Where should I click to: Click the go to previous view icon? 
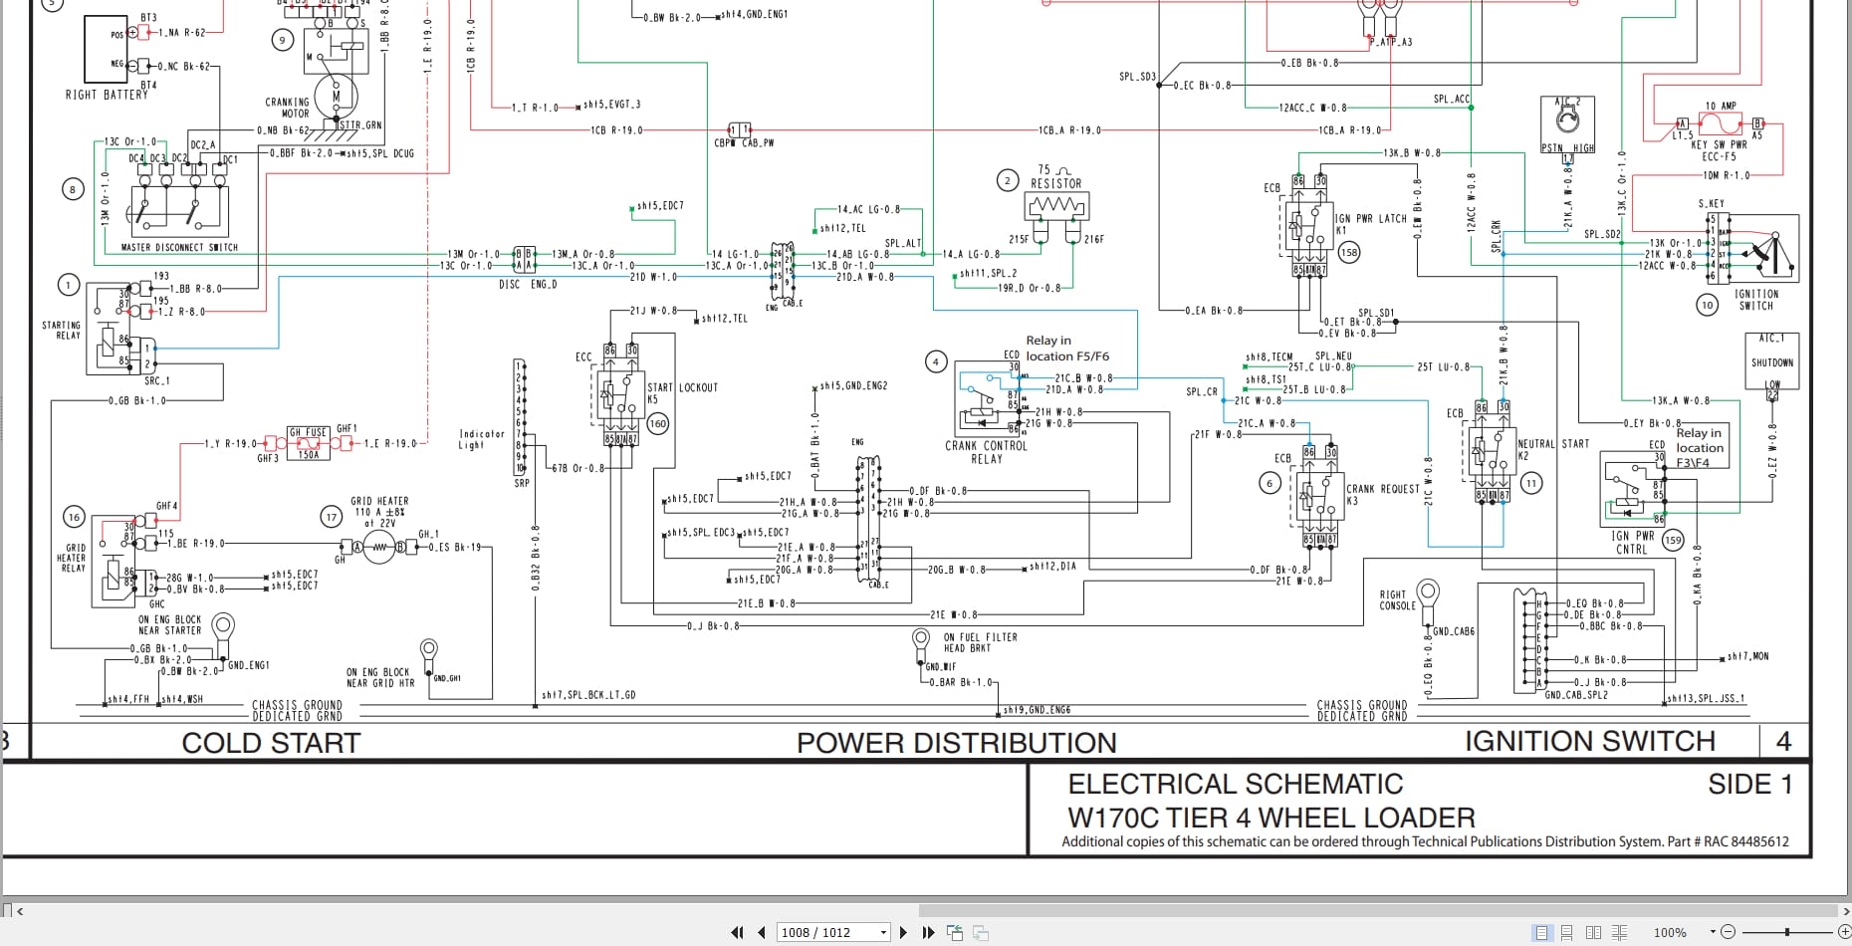point(955,933)
